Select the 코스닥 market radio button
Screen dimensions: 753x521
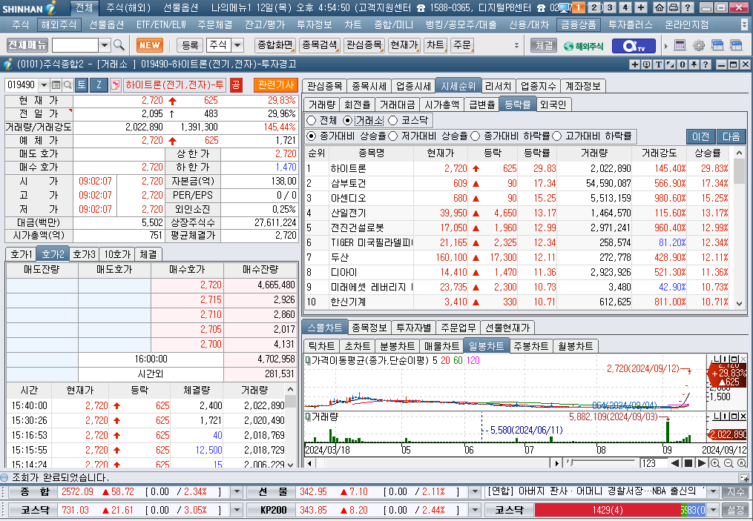pos(393,120)
